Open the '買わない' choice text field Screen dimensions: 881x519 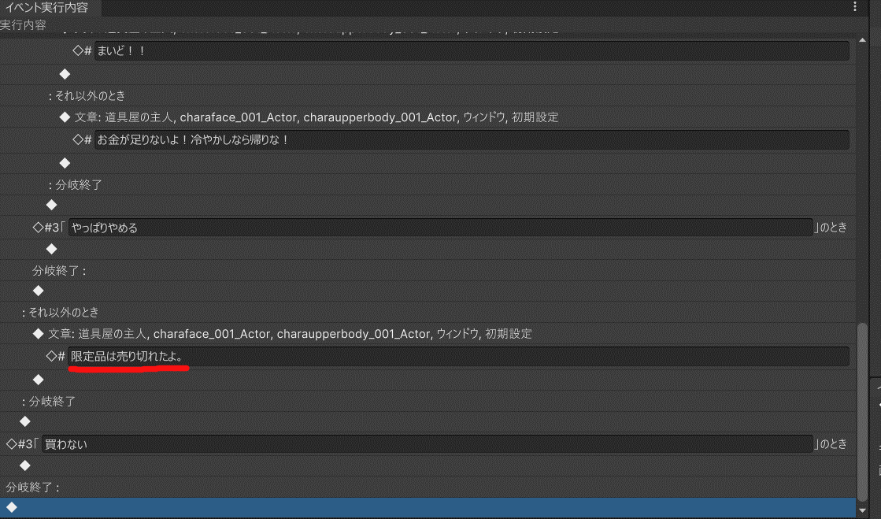tap(426, 444)
